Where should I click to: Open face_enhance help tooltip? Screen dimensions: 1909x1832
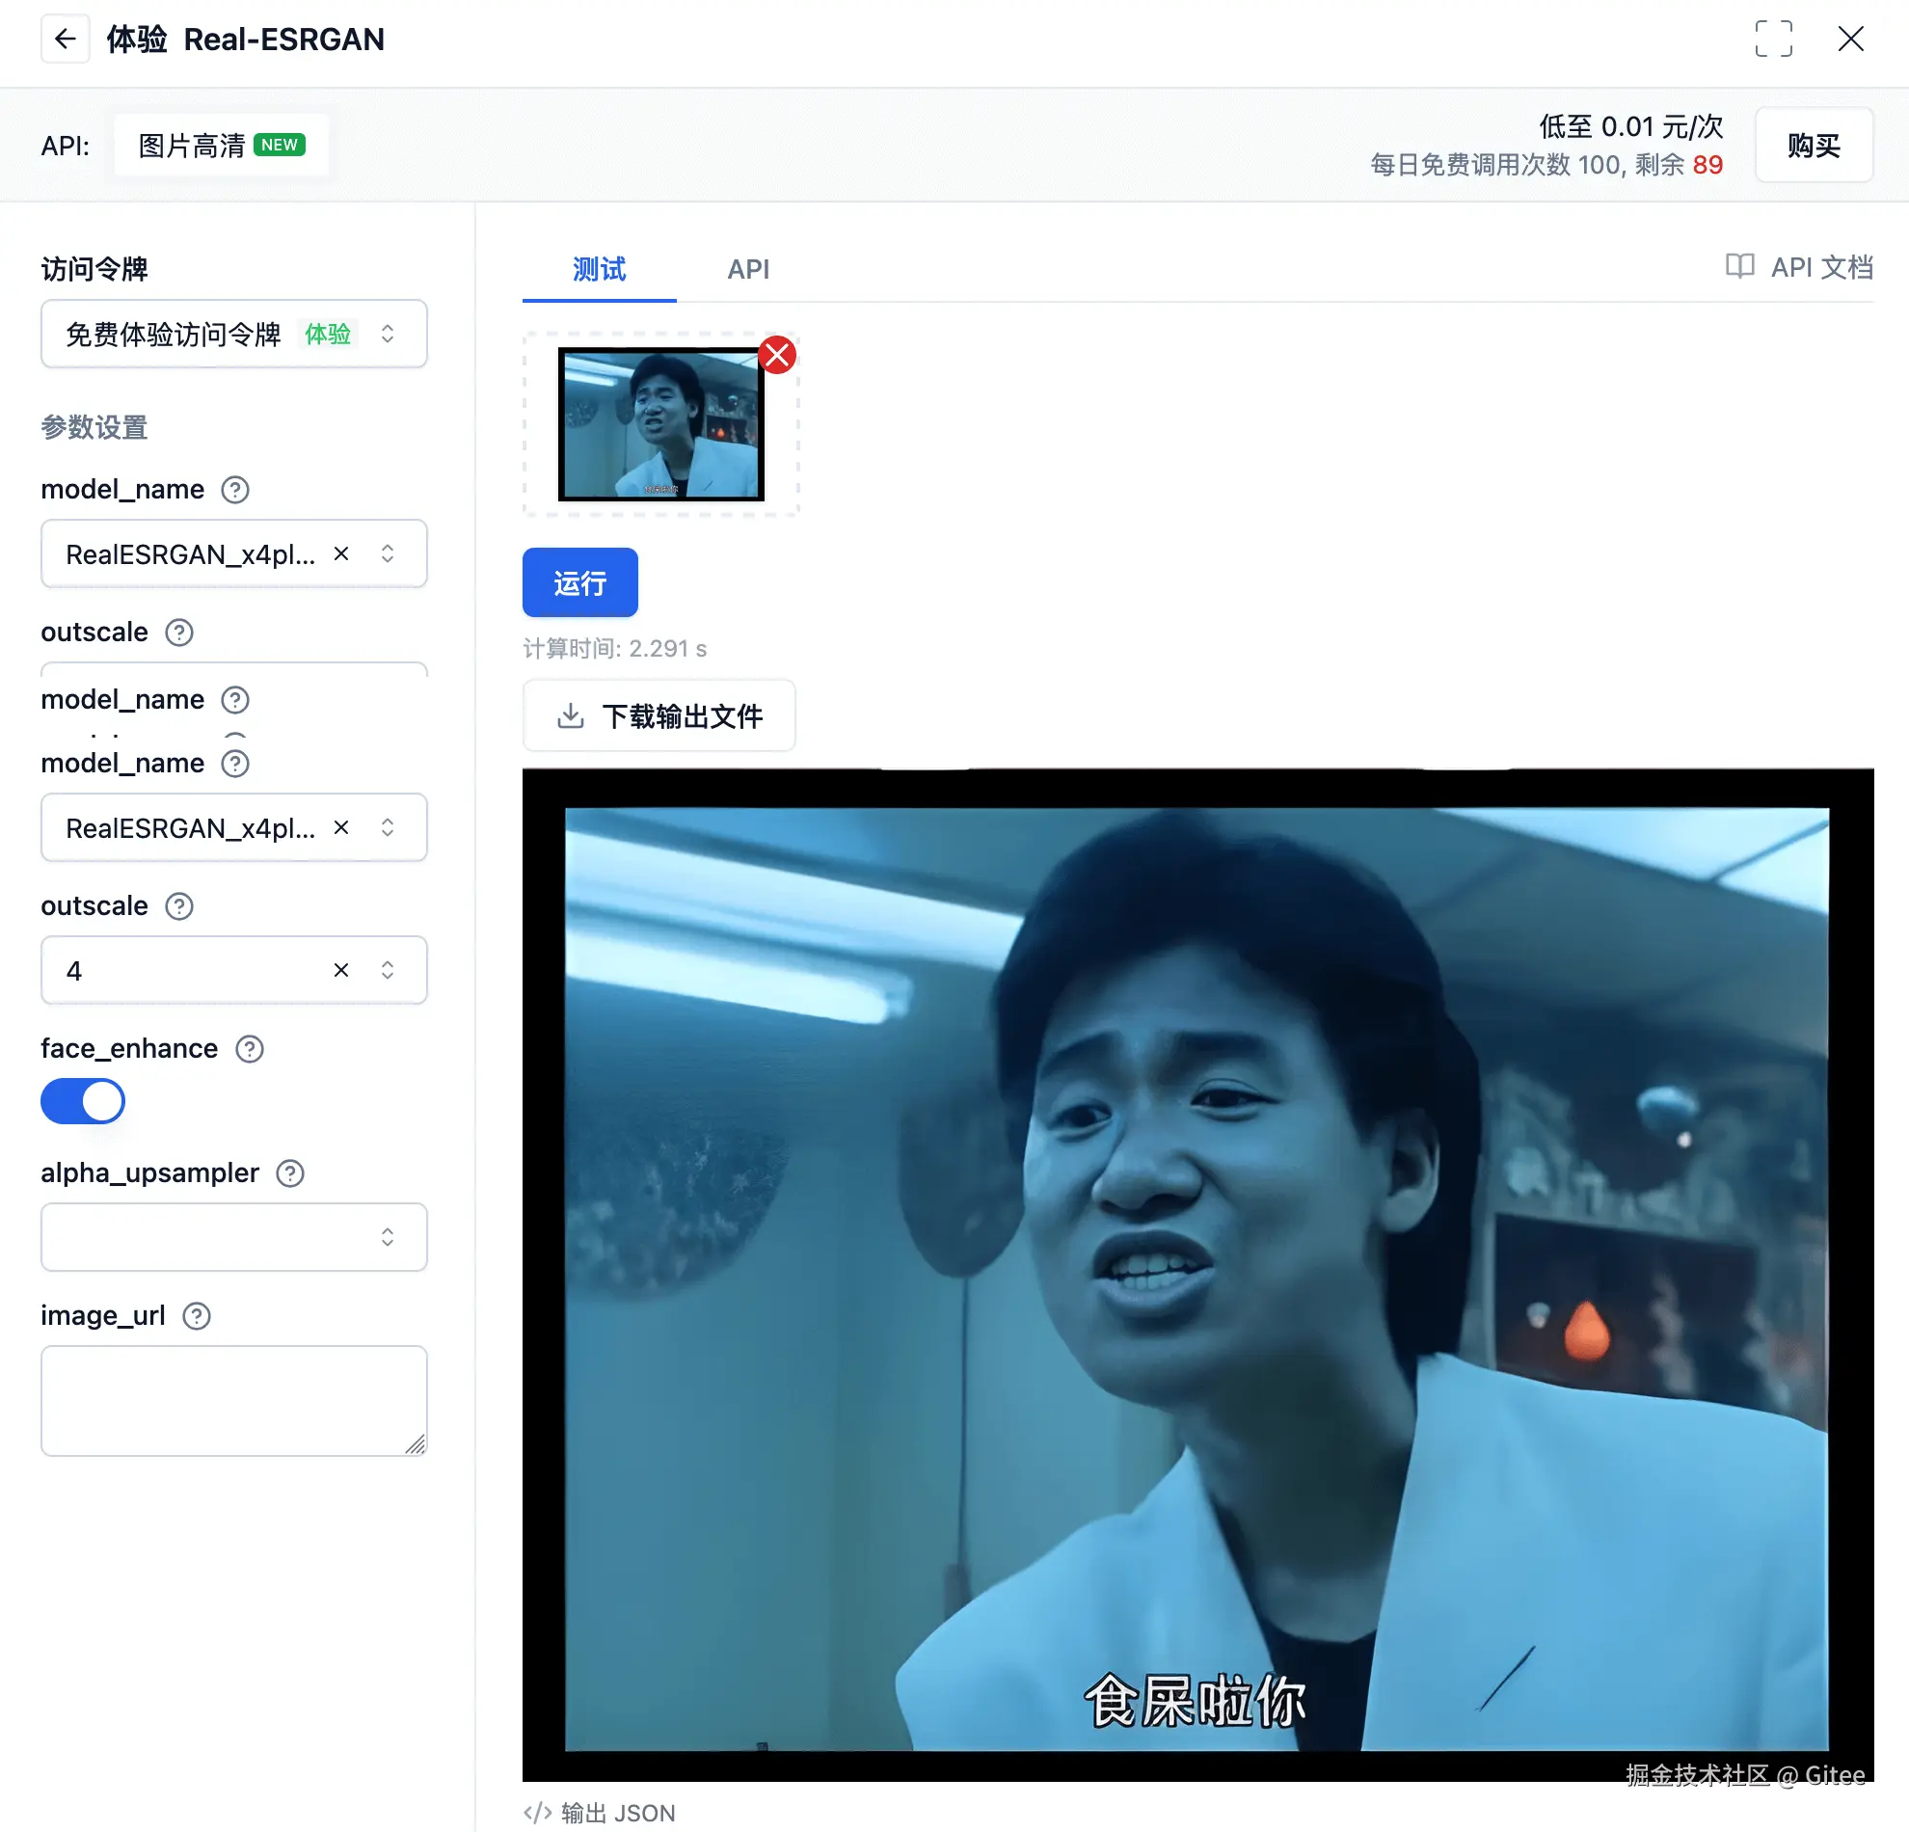[249, 1049]
